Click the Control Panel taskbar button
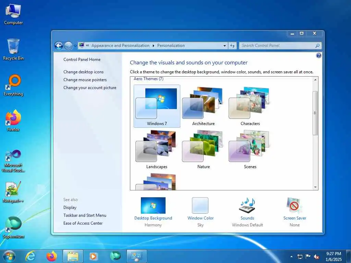 (x=136, y=256)
